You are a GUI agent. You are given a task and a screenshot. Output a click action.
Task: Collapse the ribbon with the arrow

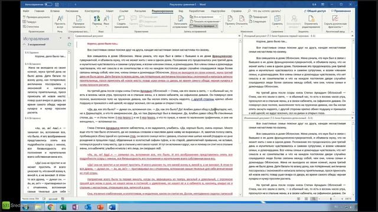point(352,31)
